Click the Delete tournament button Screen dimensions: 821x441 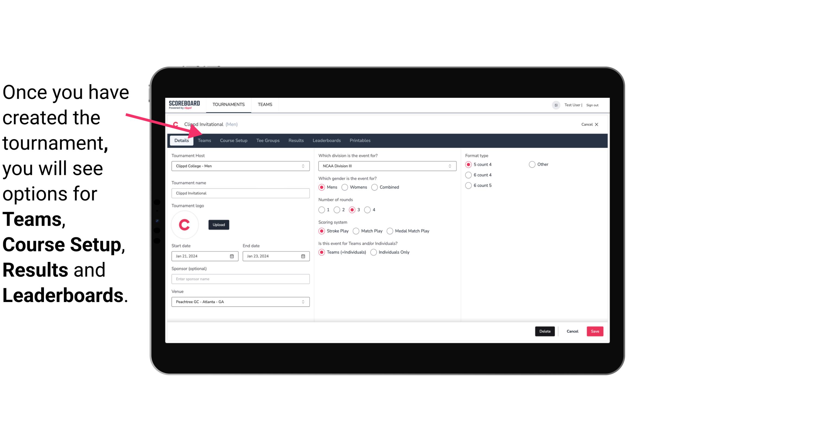click(x=544, y=331)
